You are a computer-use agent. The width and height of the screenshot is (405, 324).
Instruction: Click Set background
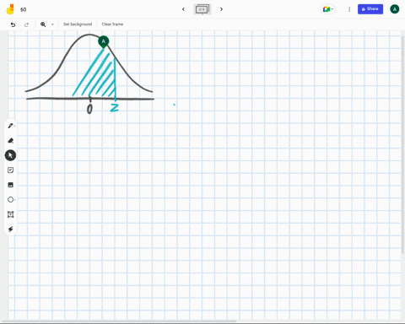tap(78, 24)
